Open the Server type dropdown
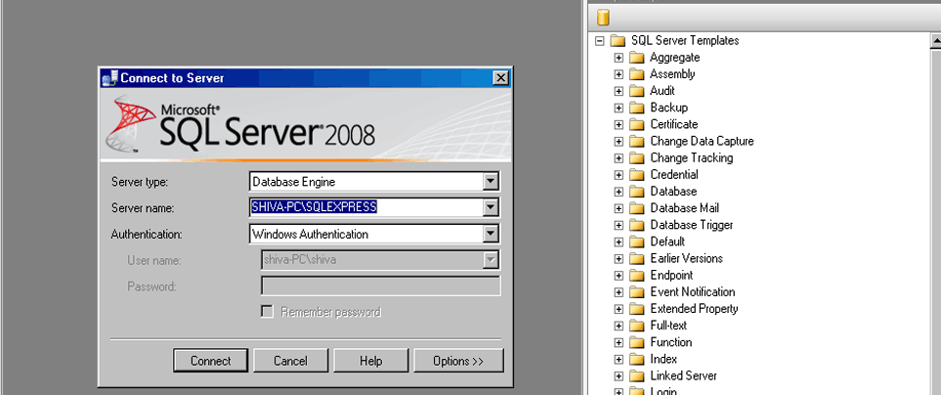 point(491,181)
